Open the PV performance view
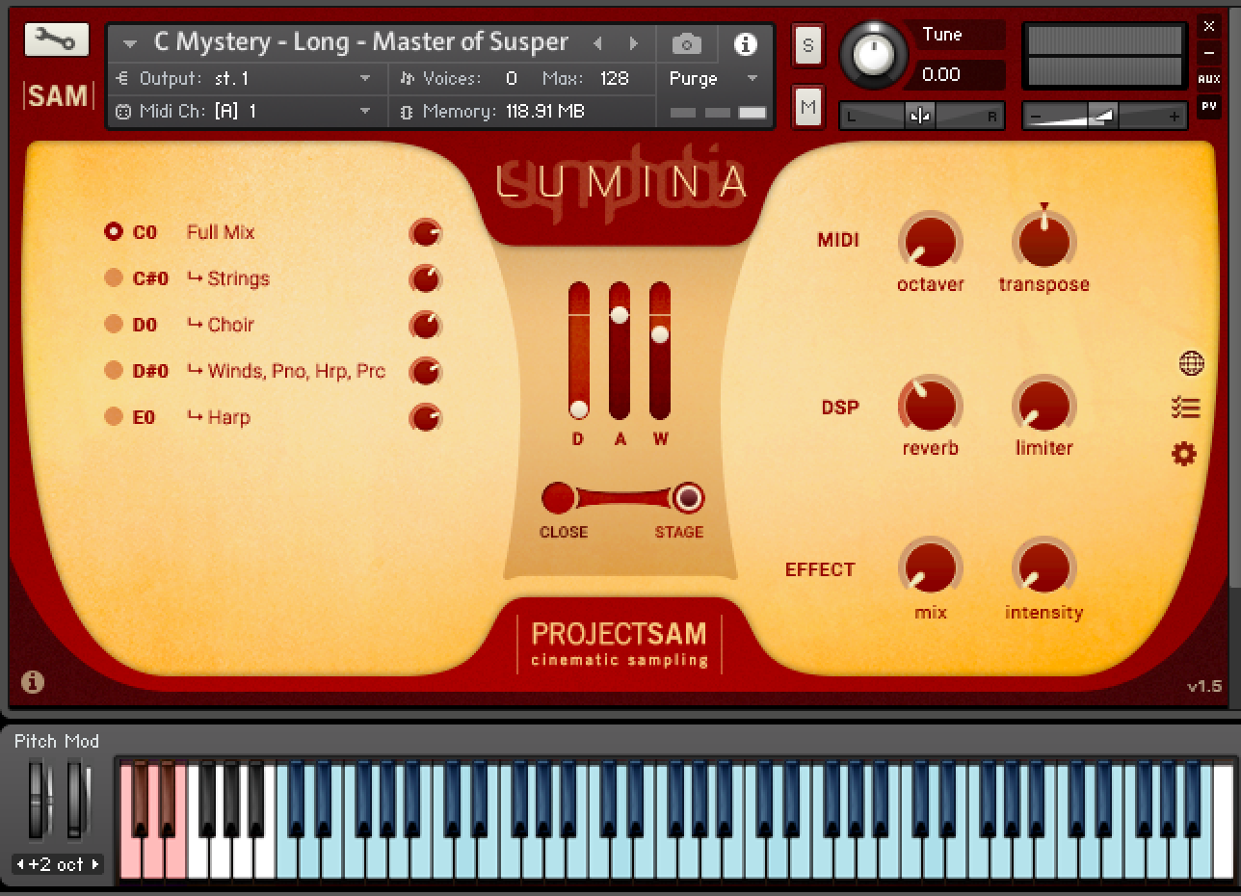Image resolution: width=1241 pixels, height=896 pixels. [x=1209, y=107]
